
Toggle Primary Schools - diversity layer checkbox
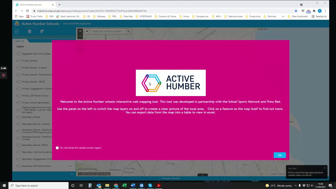19,68
